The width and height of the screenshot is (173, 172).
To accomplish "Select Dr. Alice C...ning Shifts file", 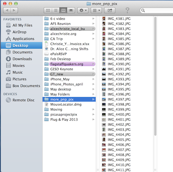I will click(69, 49).
